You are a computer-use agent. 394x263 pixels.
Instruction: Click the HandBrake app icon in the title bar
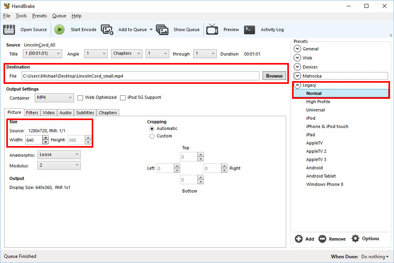[x=7, y=6]
